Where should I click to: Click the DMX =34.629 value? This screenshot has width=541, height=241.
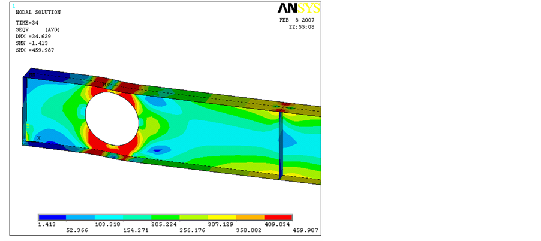[x=33, y=36]
